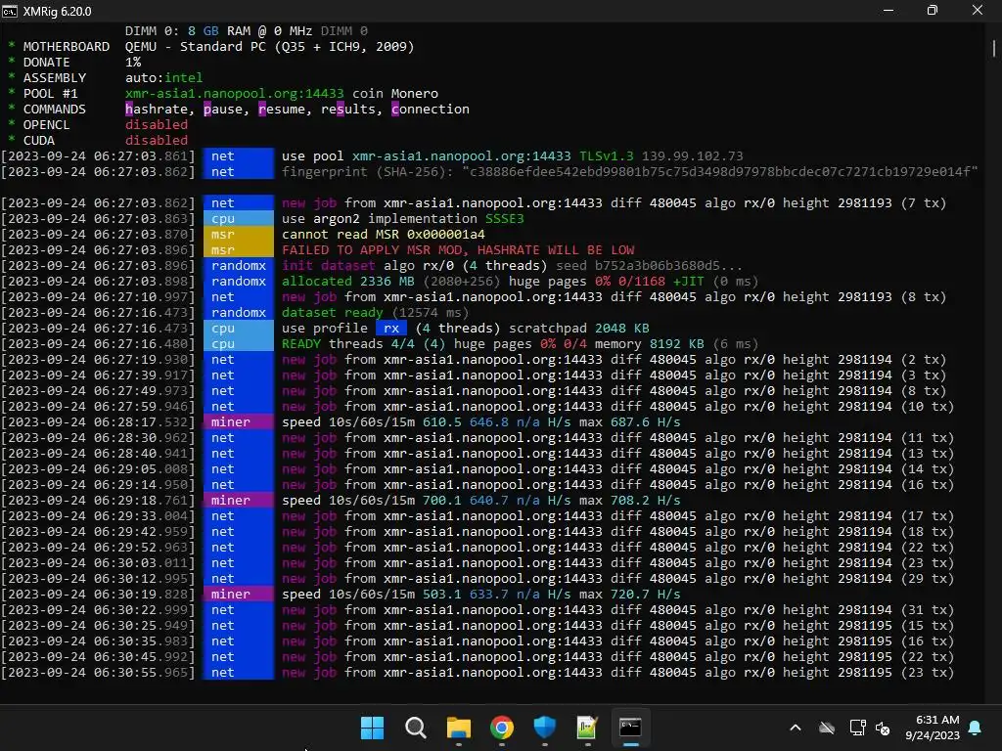Click the MOTHERBOARD 'QEMU - Standard PC' text
This screenshot has width=1002, height=751.
pyautogui.click(x=270, y=47)
